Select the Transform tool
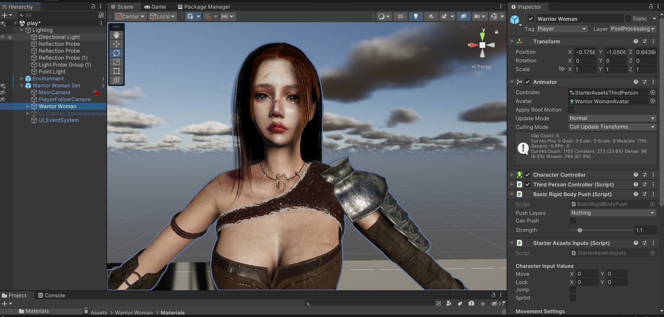 point(116,80)
